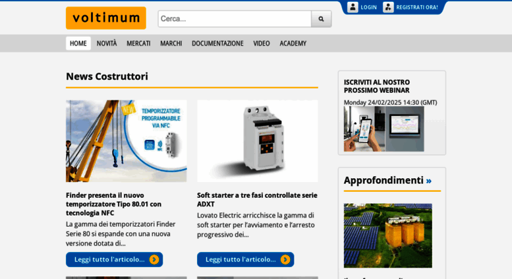512x279 pixels.
Task: Click Finder article summary 'La gamma dei temporizzatori'
Action: [x=121, y=234]
